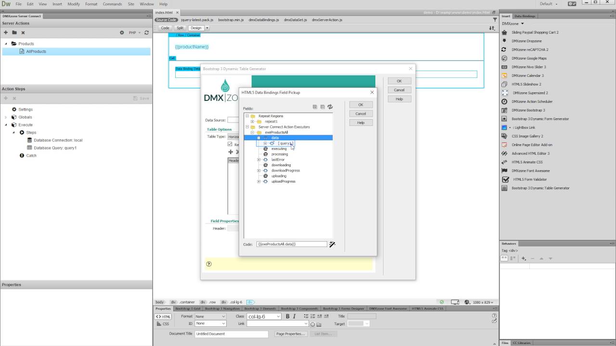This screenshot has width=616, height=346.
Task: Open the Bootstrap 3 Grid tab
Action: point(188,309)
